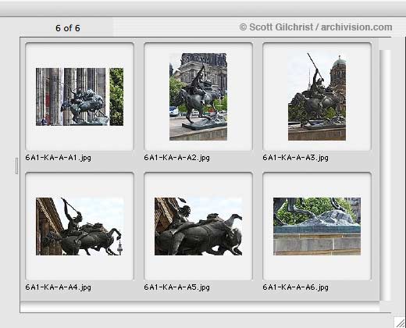Select the 6A1-KA-A-A3.jpg thumbnail

coord(317,97)
